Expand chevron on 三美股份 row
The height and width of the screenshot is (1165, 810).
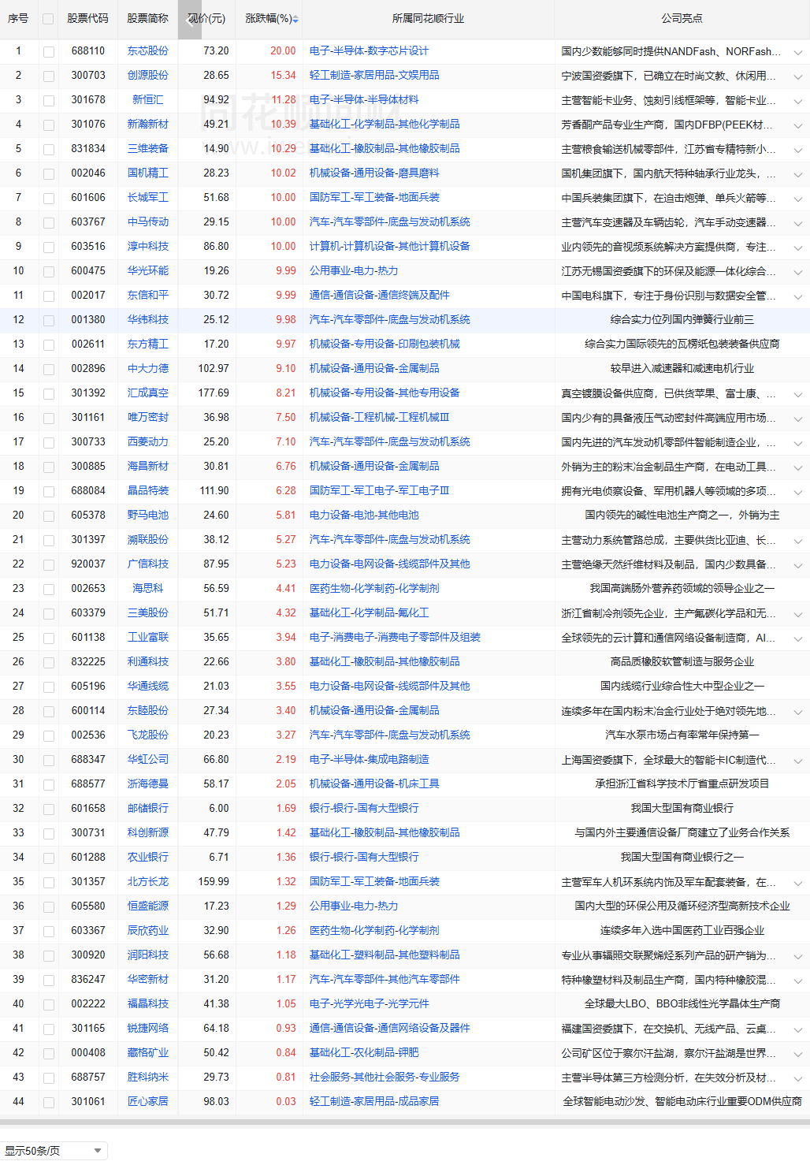coord(798,615)
